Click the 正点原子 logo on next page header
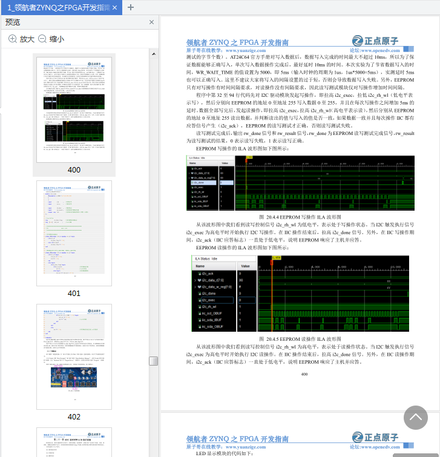Image resolution: width=440 pixels, height=457 pixels. (x=375, y=437)
